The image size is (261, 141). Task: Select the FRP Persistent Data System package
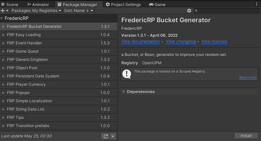[x=59, y=76]
